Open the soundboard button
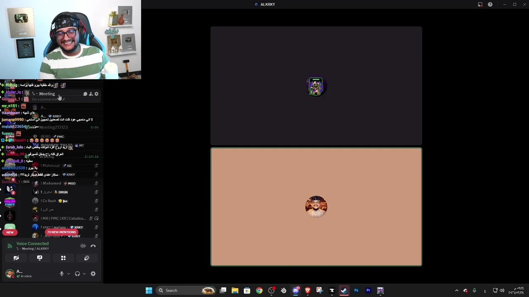The image size is (529, 297). (87, 258)
